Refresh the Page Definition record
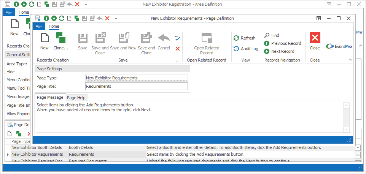 click(x=245, y=38)
